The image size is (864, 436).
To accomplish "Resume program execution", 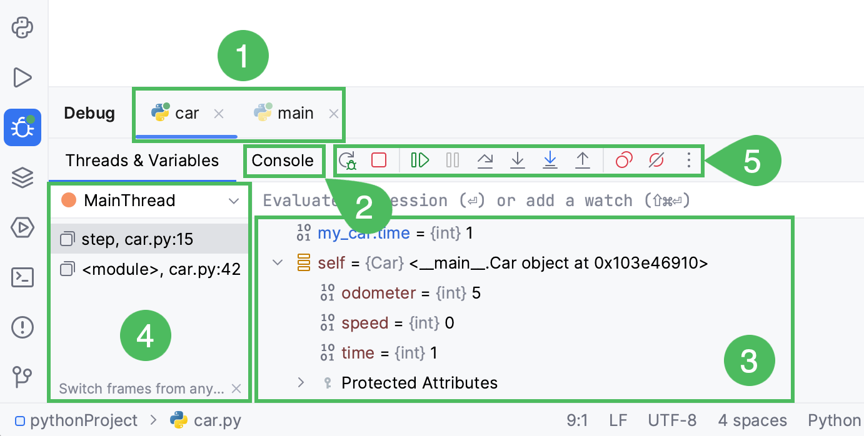I will (x=419, y=161).
